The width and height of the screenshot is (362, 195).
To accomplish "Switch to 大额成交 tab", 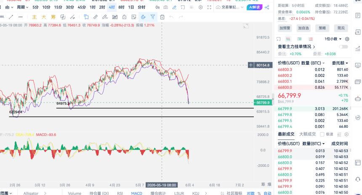I will 308,134.
